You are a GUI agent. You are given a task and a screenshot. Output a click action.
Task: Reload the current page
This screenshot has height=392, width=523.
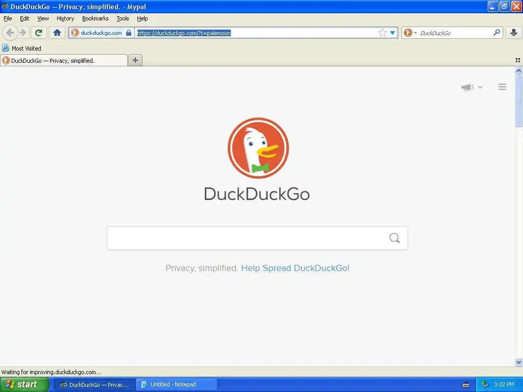point(39,33)
